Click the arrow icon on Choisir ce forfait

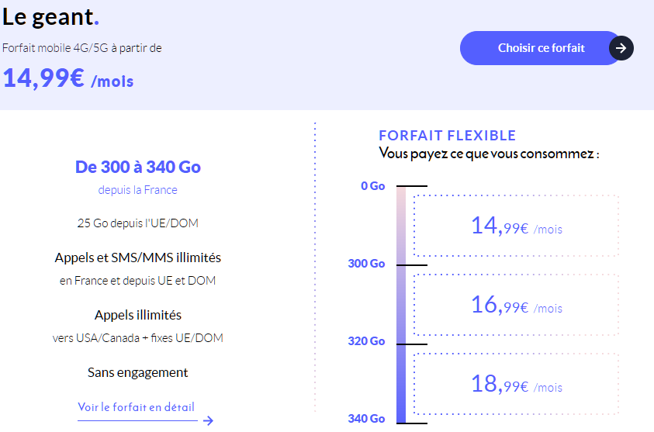click(x=621, y=48)
